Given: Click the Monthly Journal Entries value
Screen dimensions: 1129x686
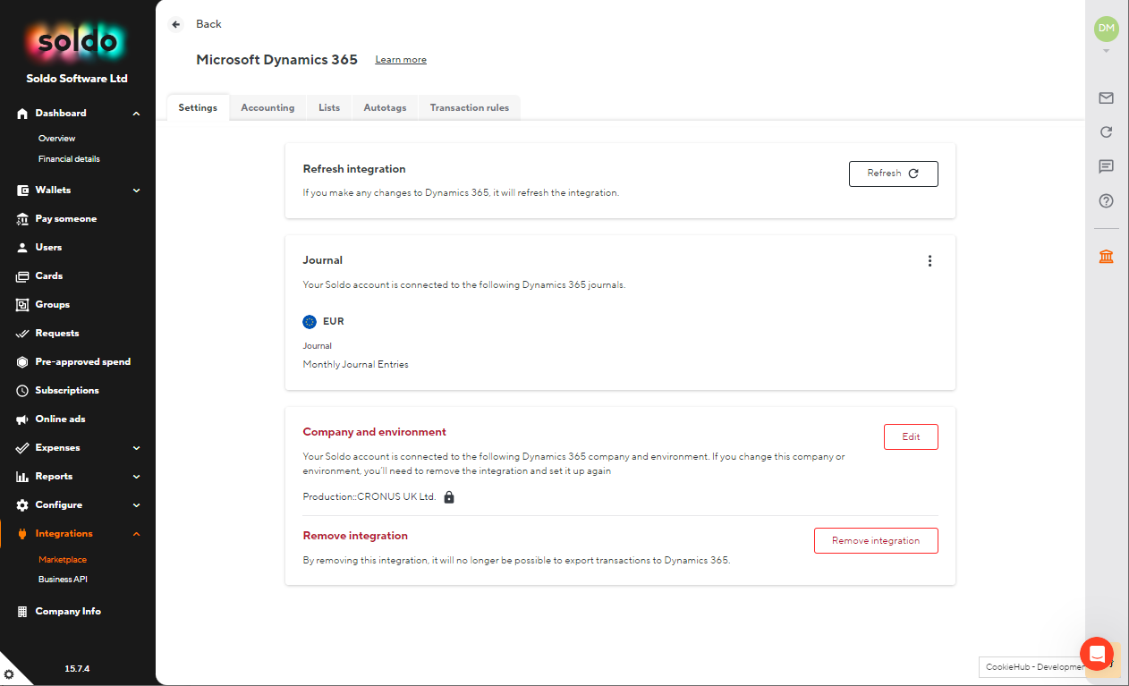Looking at the screenshot, I should tap(356, 365).
